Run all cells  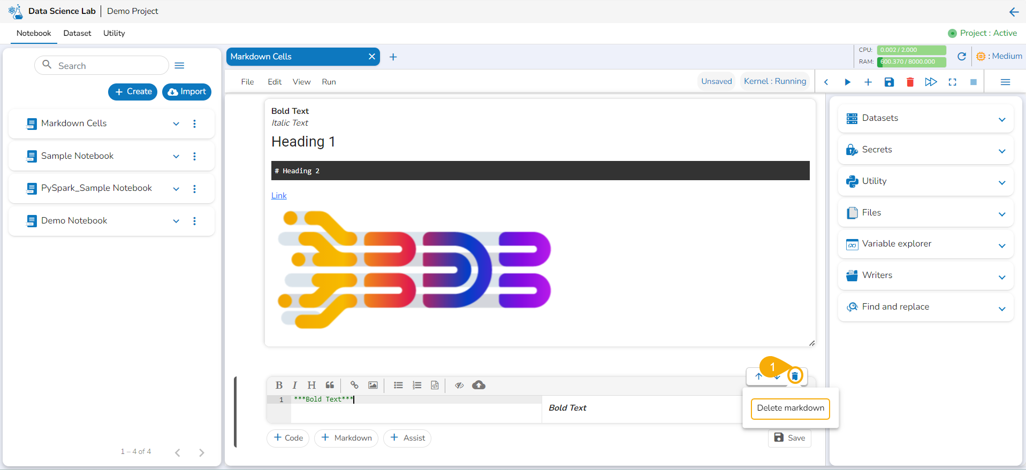pyautogui.click(x=931, y=82)
